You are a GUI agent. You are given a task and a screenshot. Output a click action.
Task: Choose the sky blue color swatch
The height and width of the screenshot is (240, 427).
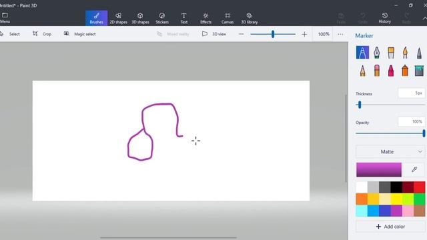373,211
